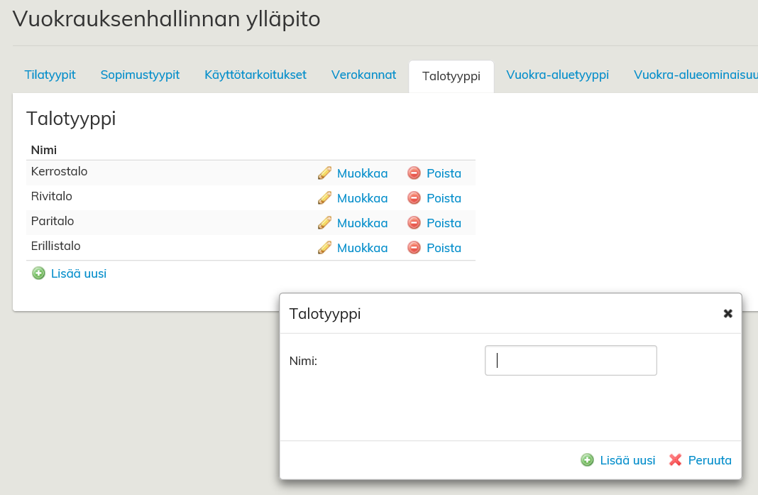Select the Verokannat tab
The image size is (758, 495).
click(363, 75)
